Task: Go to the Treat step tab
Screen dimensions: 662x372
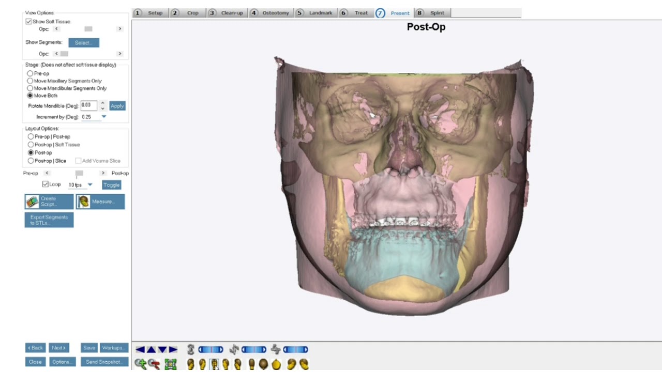Action: tap(355, 13)
